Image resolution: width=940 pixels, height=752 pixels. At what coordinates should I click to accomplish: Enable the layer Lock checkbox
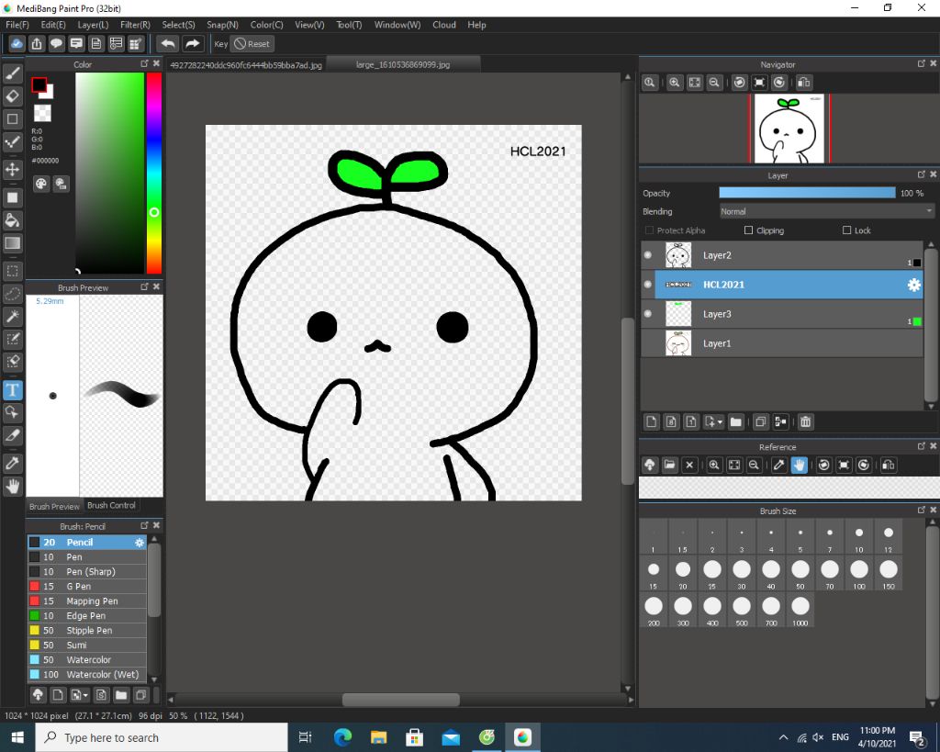846,230
